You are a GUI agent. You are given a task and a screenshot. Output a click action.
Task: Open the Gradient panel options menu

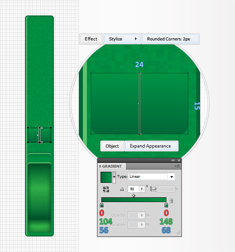pyautogui.click(x=177, y=166)
